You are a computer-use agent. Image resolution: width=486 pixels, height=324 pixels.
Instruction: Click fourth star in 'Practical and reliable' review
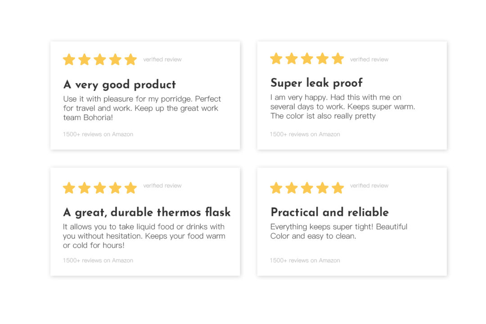(x=322, y=188)
